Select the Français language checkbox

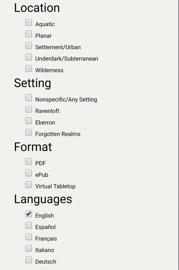point(29,237)
